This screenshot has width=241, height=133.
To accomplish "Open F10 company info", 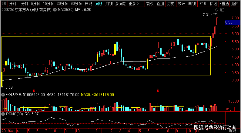I will [x=203, y=4].
